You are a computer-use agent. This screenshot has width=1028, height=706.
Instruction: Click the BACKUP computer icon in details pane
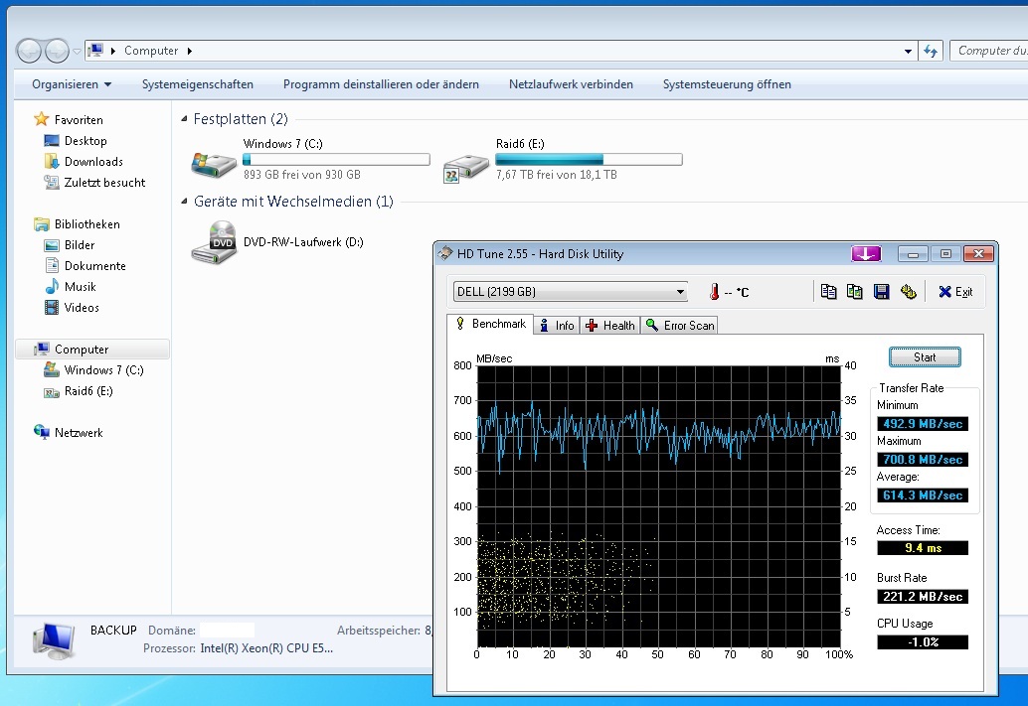pos(55,640)
